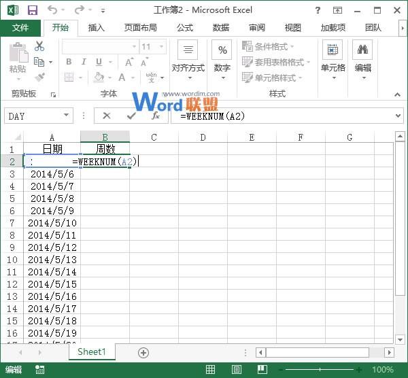The height and width of the screenshot is (378, 408).
Task: Switch to the 插入 Insert tab
Action: click(97, 28)
